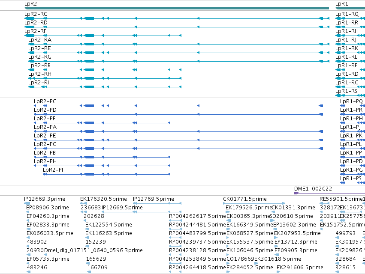Open the LpR2-RH transcript
Screen dimensions: 365x274
40,74
